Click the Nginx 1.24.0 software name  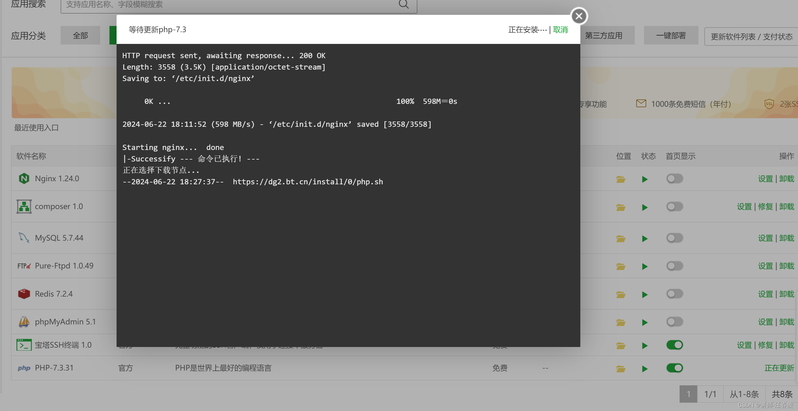tap(57, 178)
